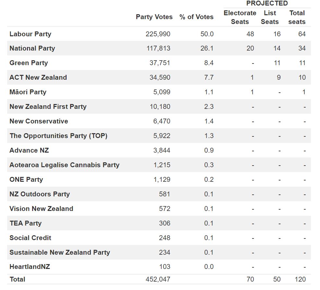Click the PROJECTED heading above seats
This screenshot has width=320, height=290.
point(267,3)
